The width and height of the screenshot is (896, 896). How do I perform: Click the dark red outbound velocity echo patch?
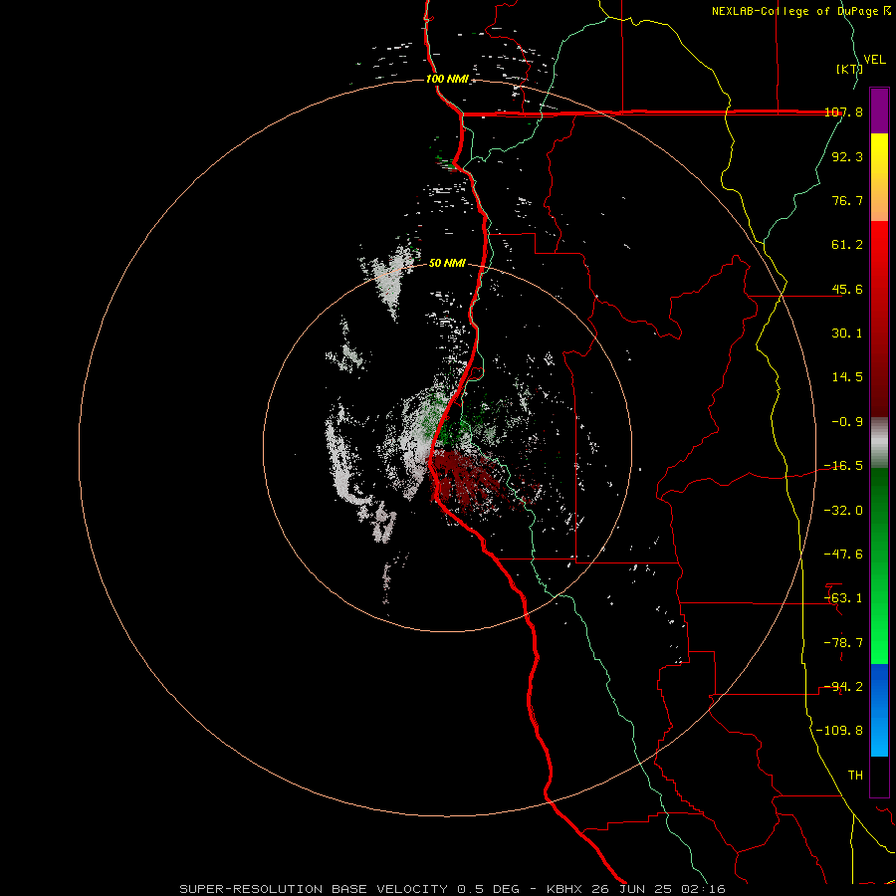466,477
